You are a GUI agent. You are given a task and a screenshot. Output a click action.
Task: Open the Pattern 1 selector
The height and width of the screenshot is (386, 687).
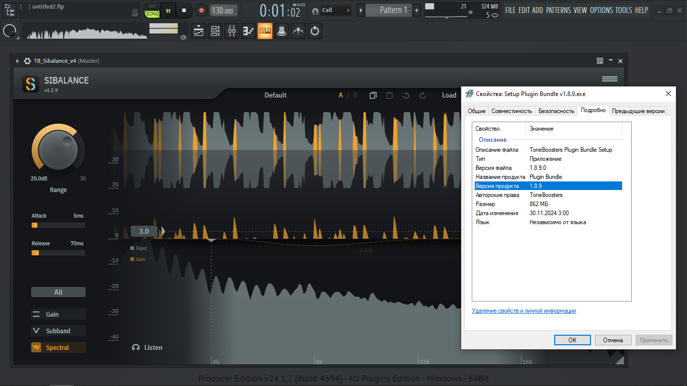[388, 10]
